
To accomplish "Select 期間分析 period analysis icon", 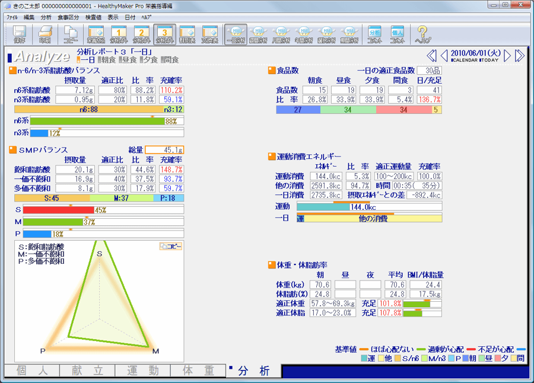I will 349,34.
